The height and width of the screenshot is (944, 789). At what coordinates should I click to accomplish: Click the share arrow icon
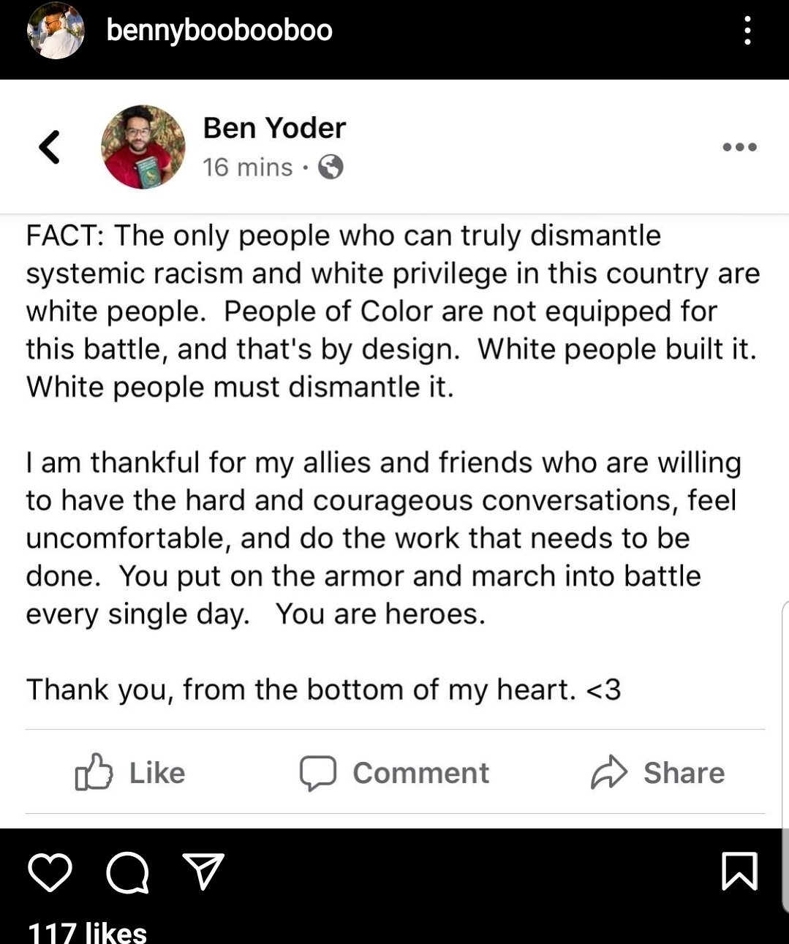tap(609, 773)
